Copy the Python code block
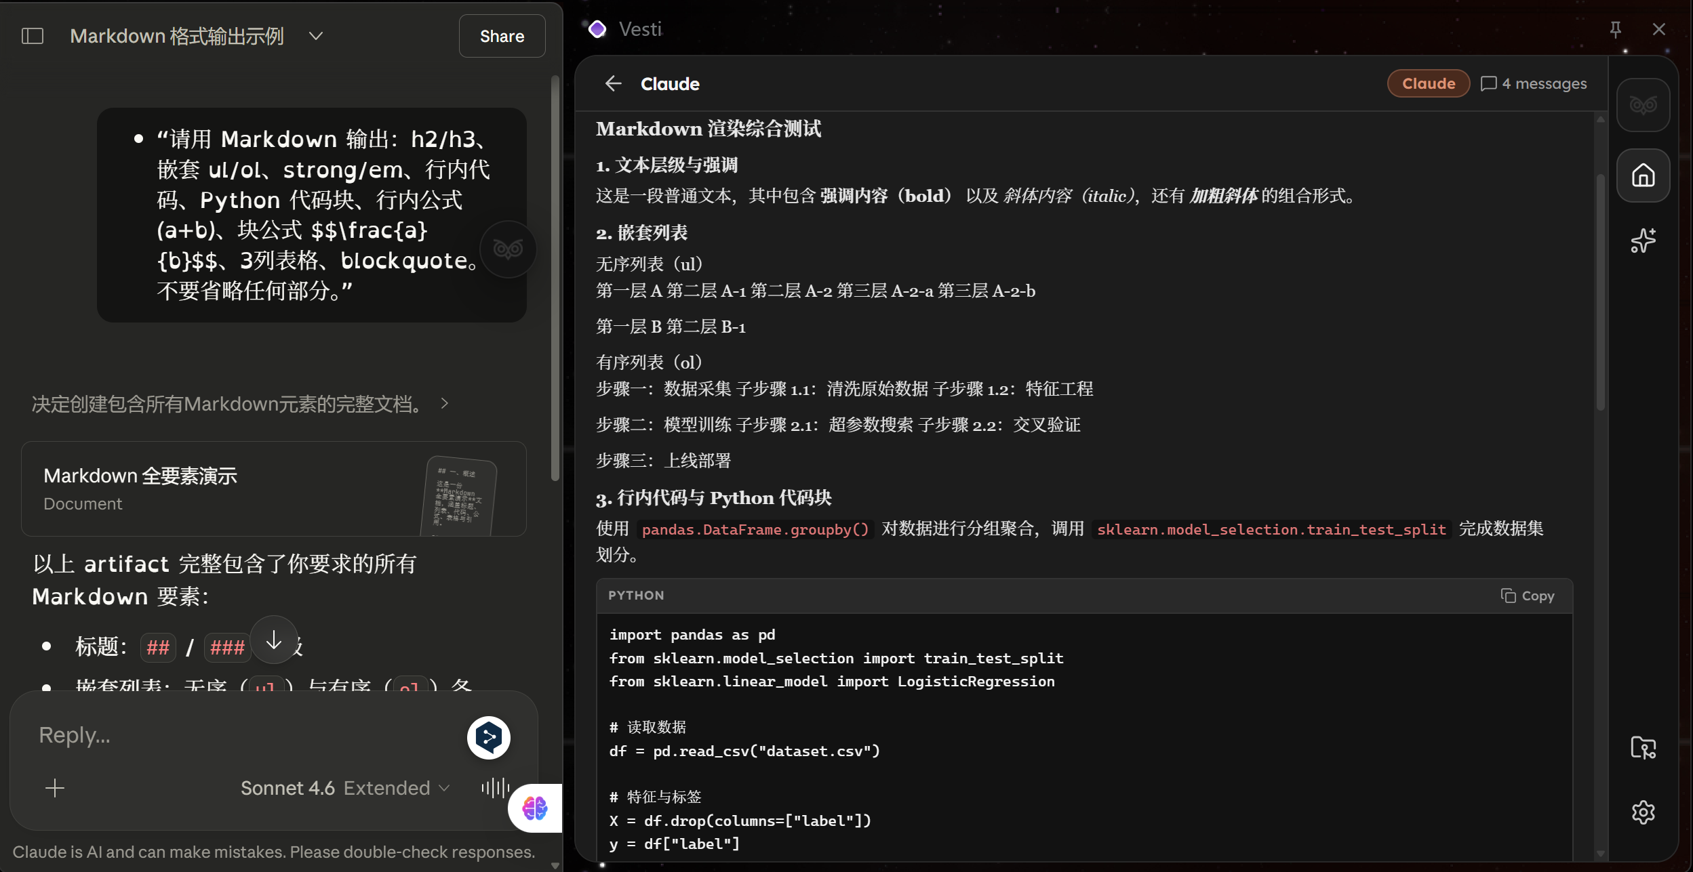This screenshot has width=1693, height=872. click(1528, 596)
